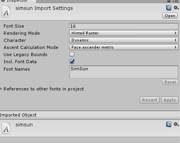The width and height of the screenshot is (180, 143).
Task: Toggle the Inspector lock icon
Action: [169, 1]
